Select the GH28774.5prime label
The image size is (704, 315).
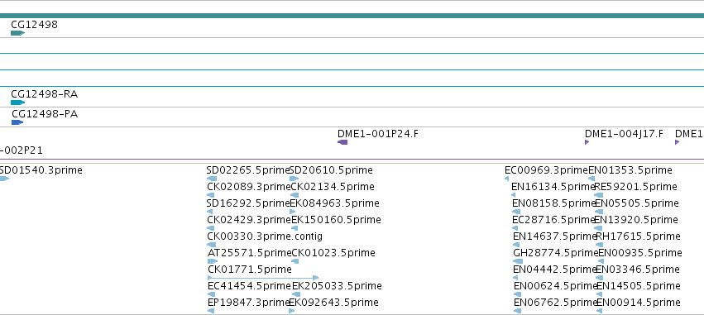point(556,253)
